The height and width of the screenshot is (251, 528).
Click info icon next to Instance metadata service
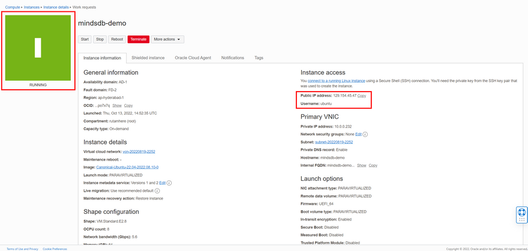(x=170, y=183)
